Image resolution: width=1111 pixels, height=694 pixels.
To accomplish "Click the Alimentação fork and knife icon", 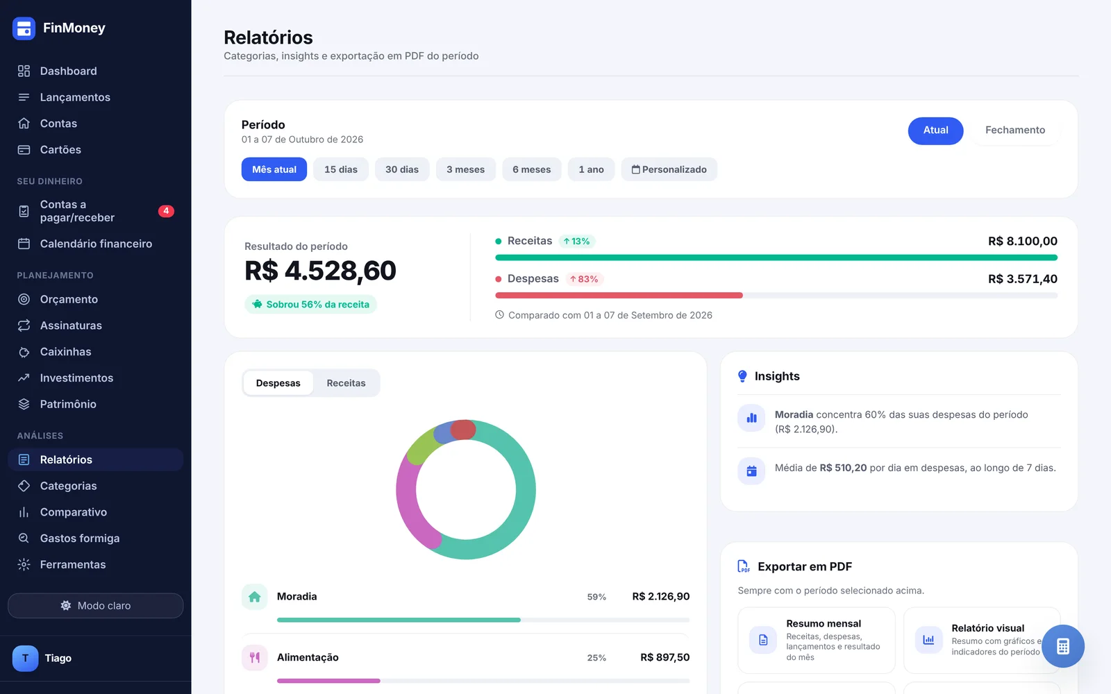I will 254,658.
